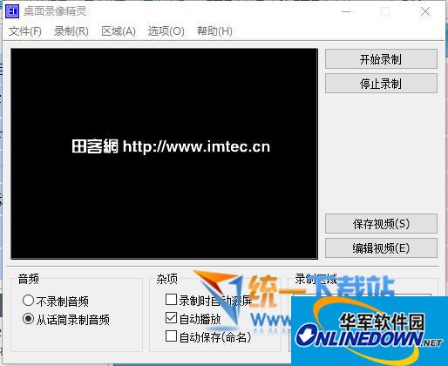
Task: Maximize the 桌面录像精灵 window
Action: pyautogui.click(x=385, y=11)
